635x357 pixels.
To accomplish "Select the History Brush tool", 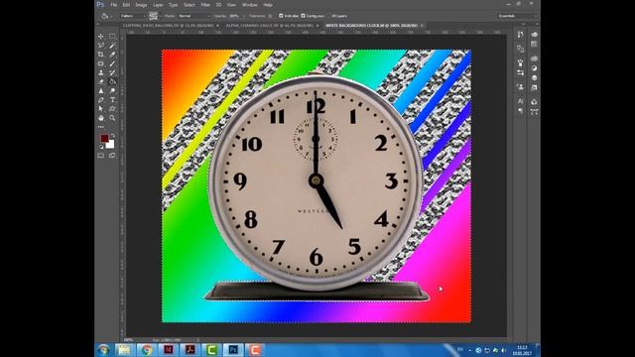I will tap(112, 72).
